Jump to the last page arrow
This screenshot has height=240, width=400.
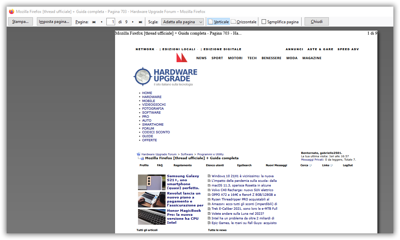tap(141, 22)
